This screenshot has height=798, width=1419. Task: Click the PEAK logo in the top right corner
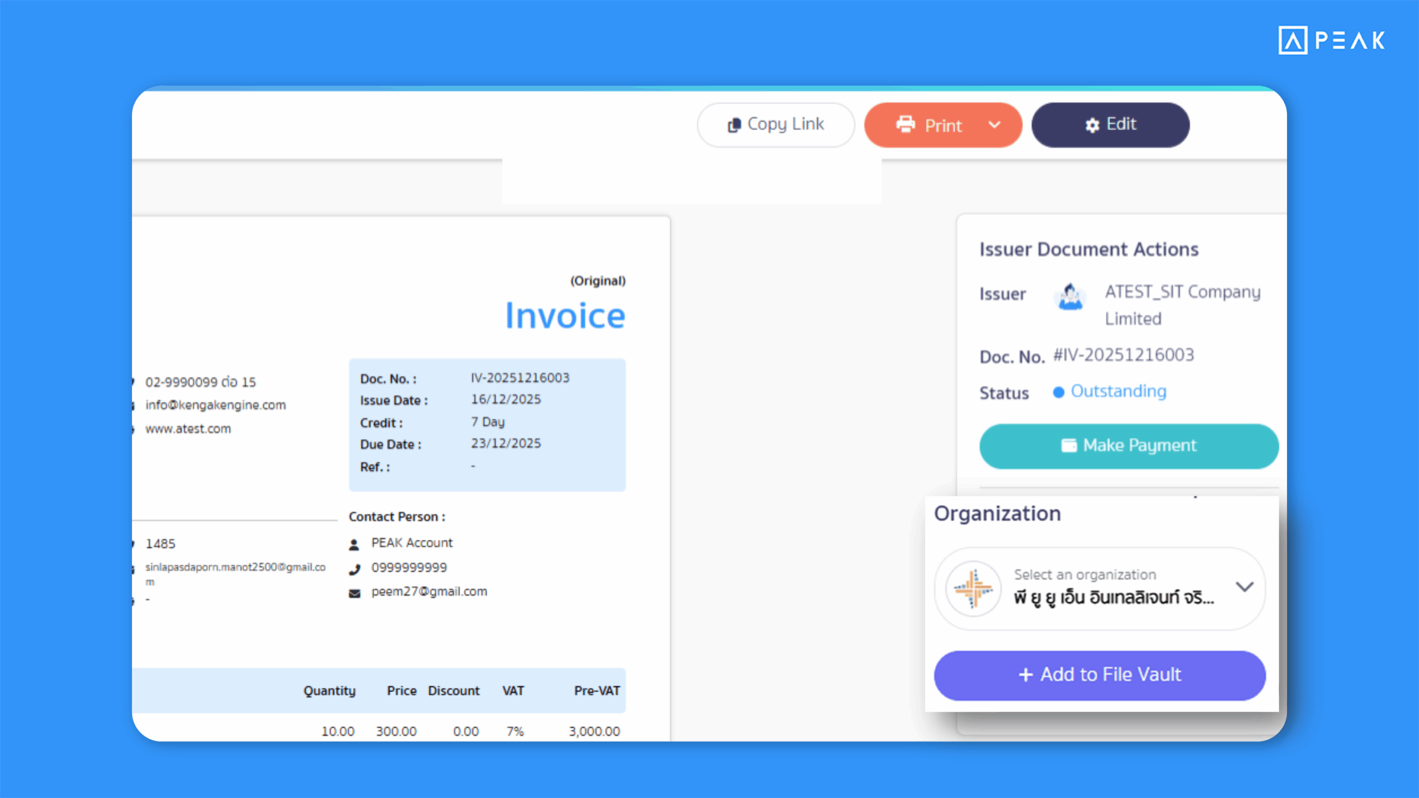tap(1331, 39)
